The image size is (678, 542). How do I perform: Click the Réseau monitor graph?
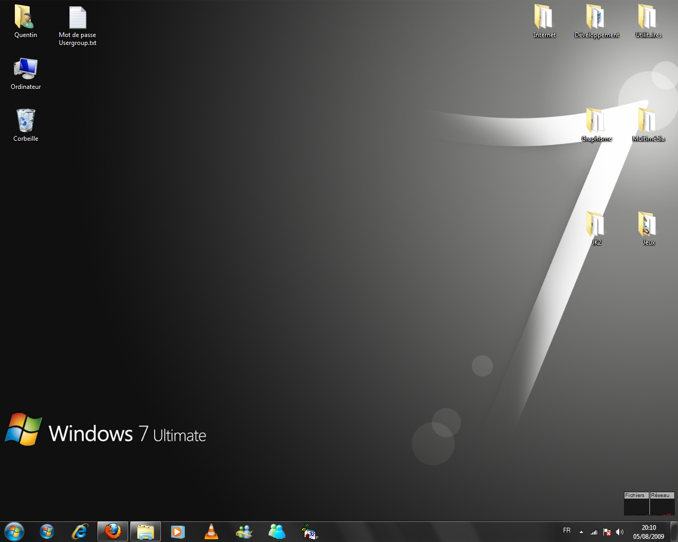tap(662, 504)
